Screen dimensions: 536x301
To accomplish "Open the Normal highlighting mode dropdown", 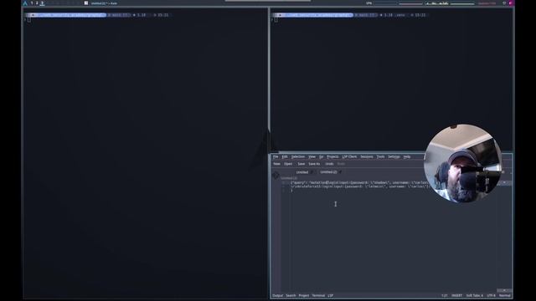I will click(x=504, y=295).
